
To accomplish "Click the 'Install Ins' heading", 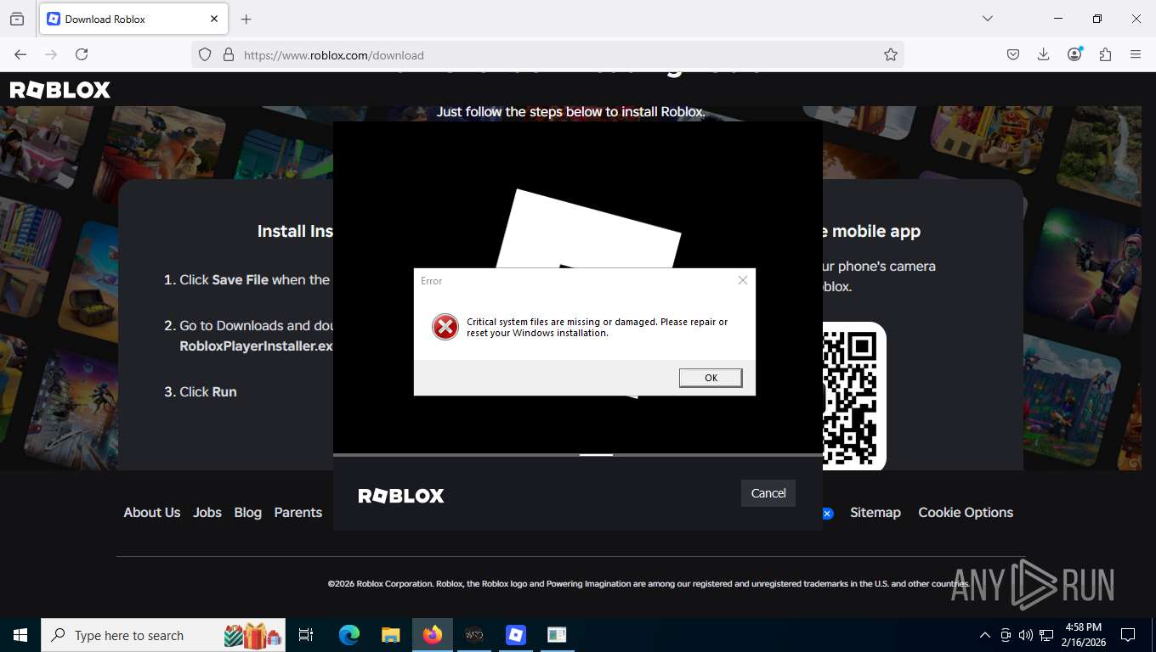I will pyautogui.click(x=295, y=231).
